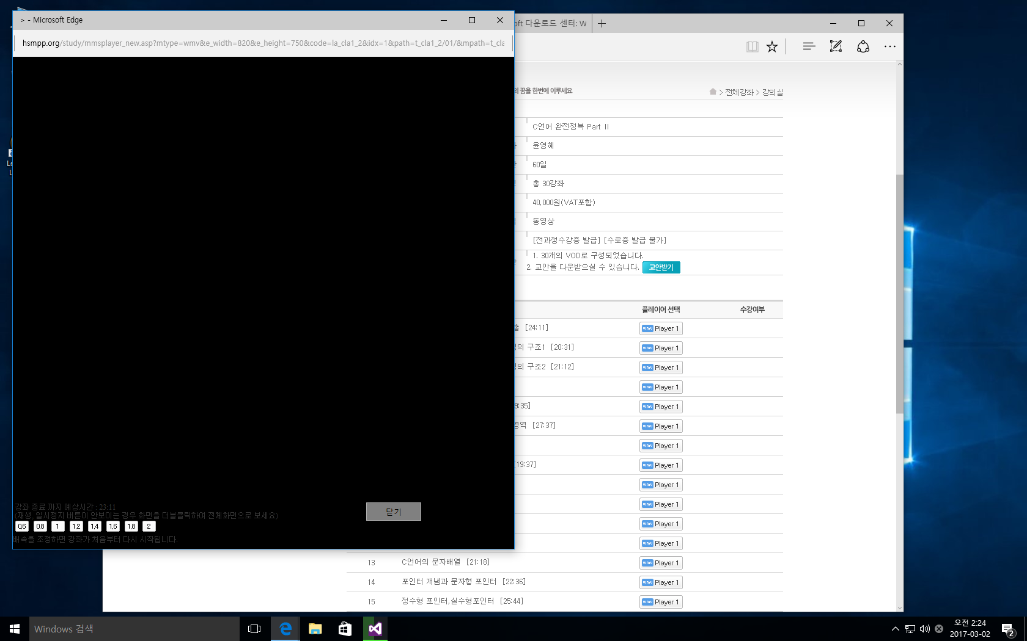
Task: Click the Windows 검색 search box
Action: click(x=134, y=629)
